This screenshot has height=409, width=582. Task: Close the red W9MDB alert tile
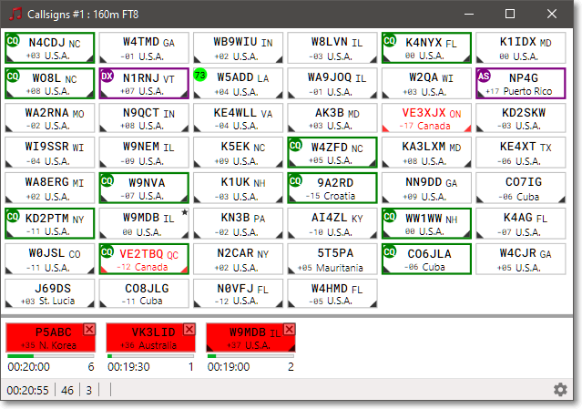[289, 329]
